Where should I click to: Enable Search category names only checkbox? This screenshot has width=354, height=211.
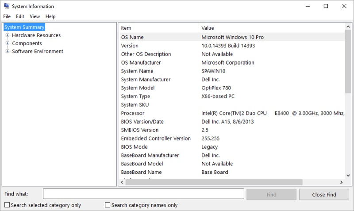[x=108, y=205]
